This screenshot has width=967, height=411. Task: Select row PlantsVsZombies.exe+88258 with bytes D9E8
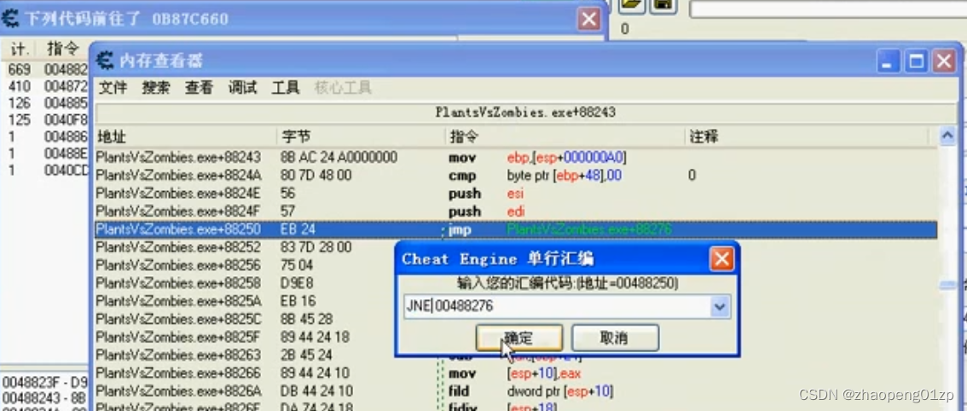click(x=244, y=283)
